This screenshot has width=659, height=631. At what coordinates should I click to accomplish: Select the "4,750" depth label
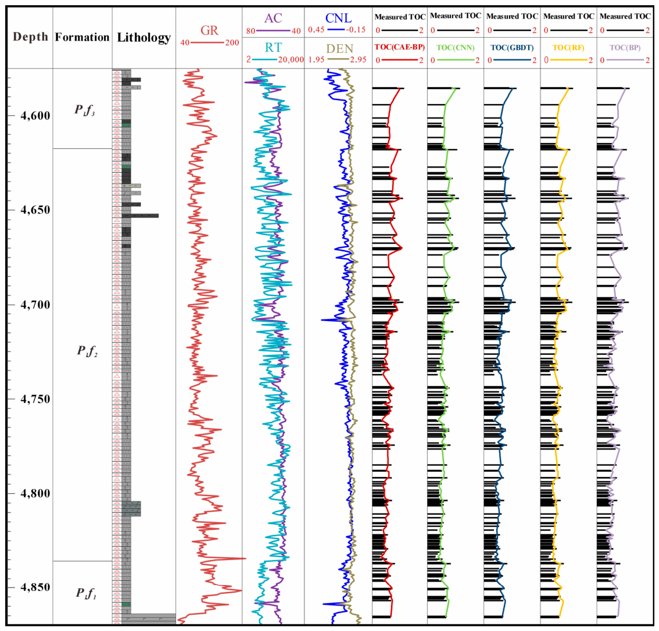pos(35,399)
